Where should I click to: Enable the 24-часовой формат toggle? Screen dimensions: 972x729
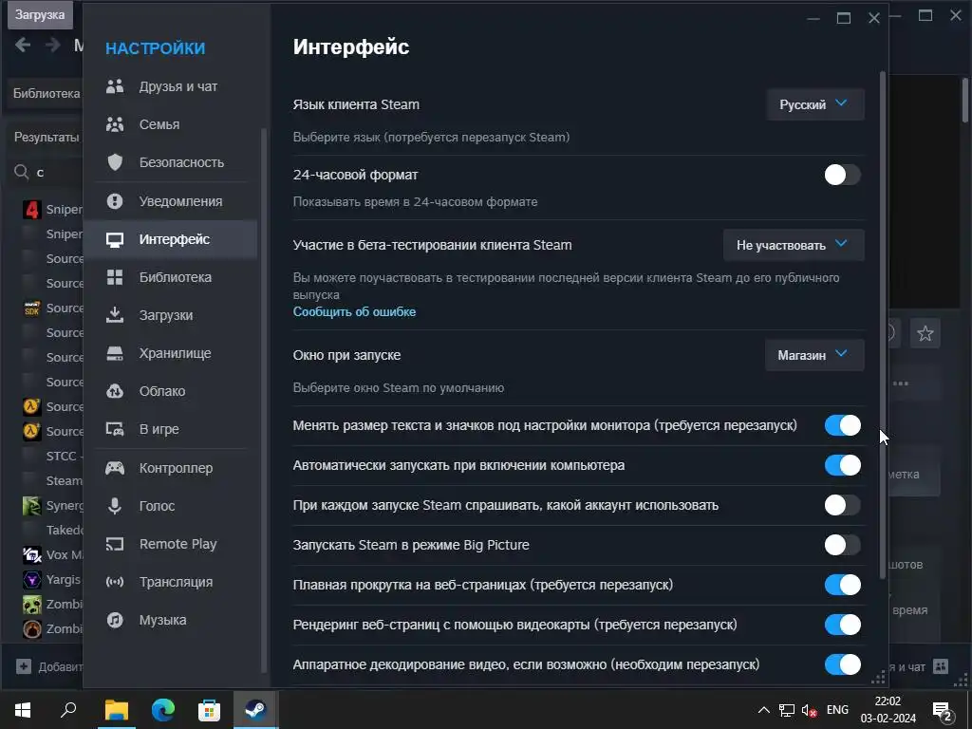(843, 175)
